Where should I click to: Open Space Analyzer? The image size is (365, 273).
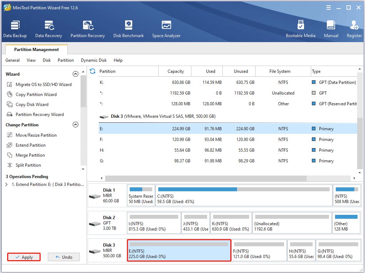click(166, 29)
